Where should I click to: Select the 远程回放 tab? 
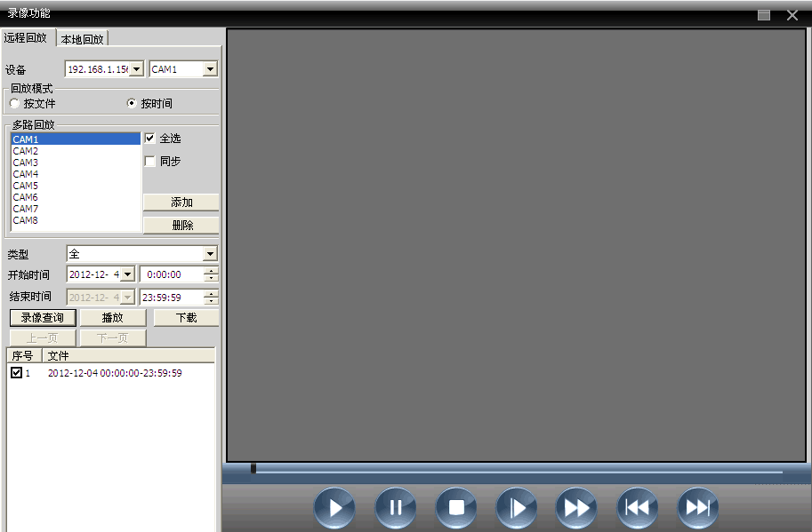pyautogui.click(x=26, y=37)
